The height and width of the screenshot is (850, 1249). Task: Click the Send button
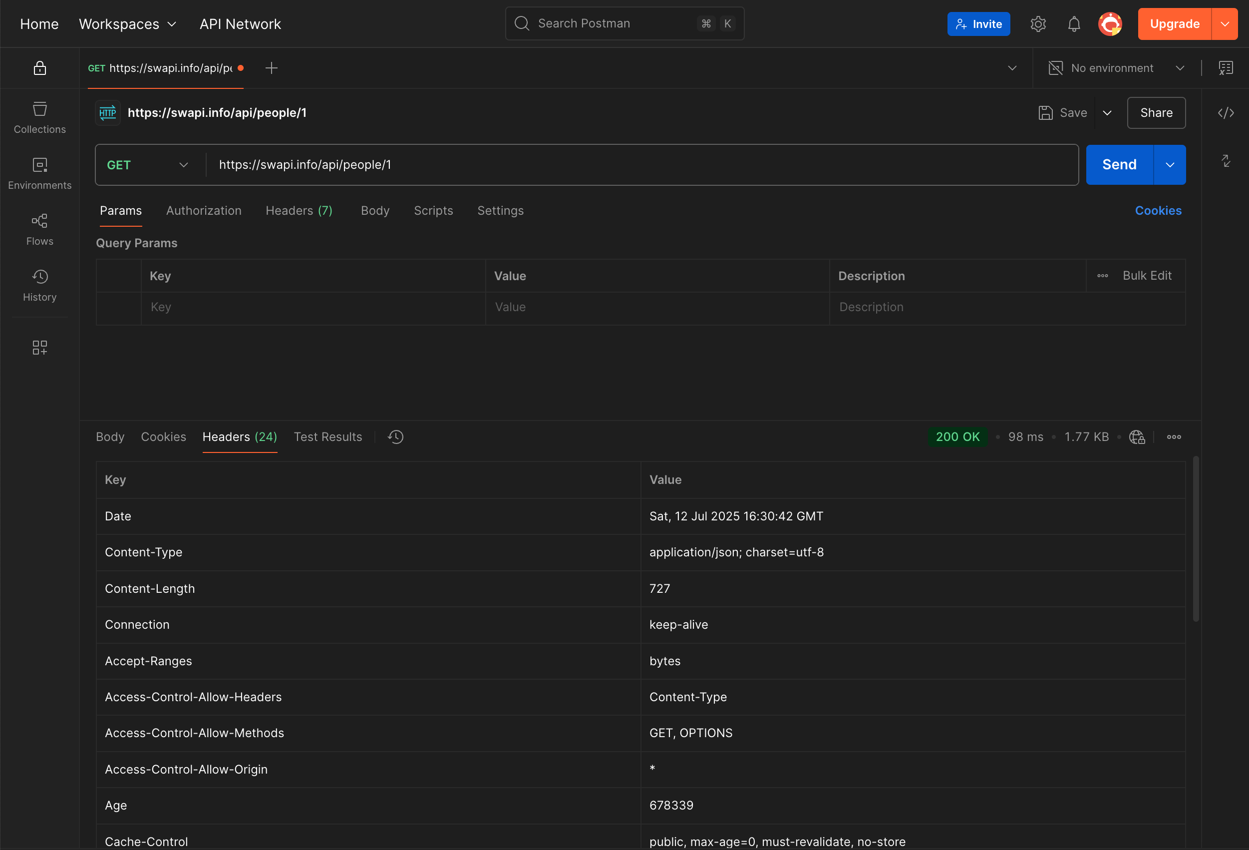click(1120, 164)
